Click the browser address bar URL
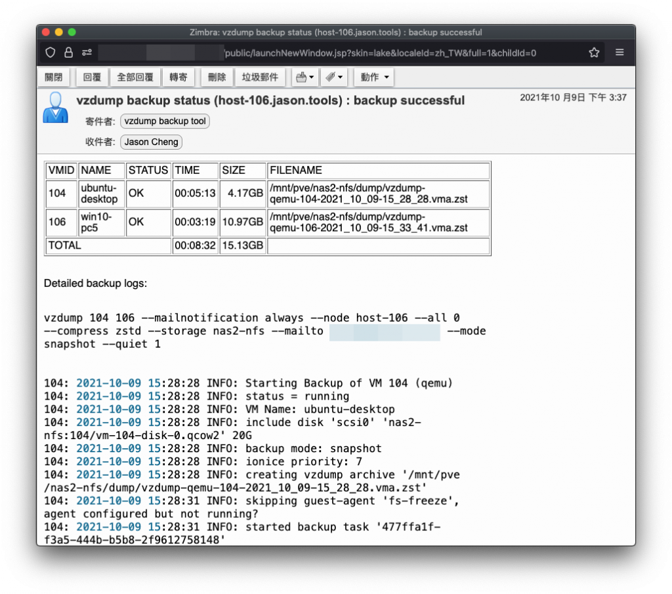 tap(380, 53)
